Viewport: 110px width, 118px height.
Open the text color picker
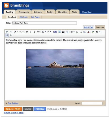coord(44,32)
